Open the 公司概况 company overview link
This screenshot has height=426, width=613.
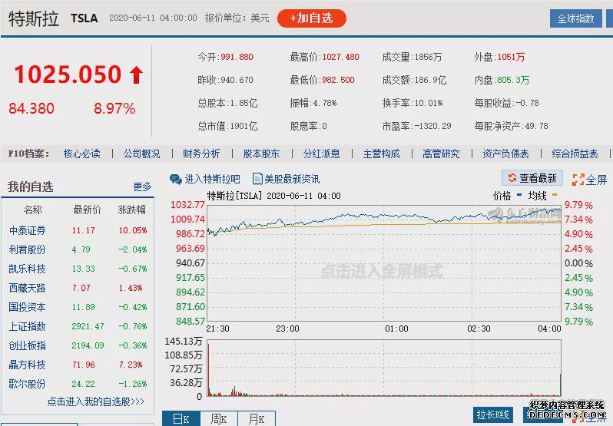pos(141,154)
